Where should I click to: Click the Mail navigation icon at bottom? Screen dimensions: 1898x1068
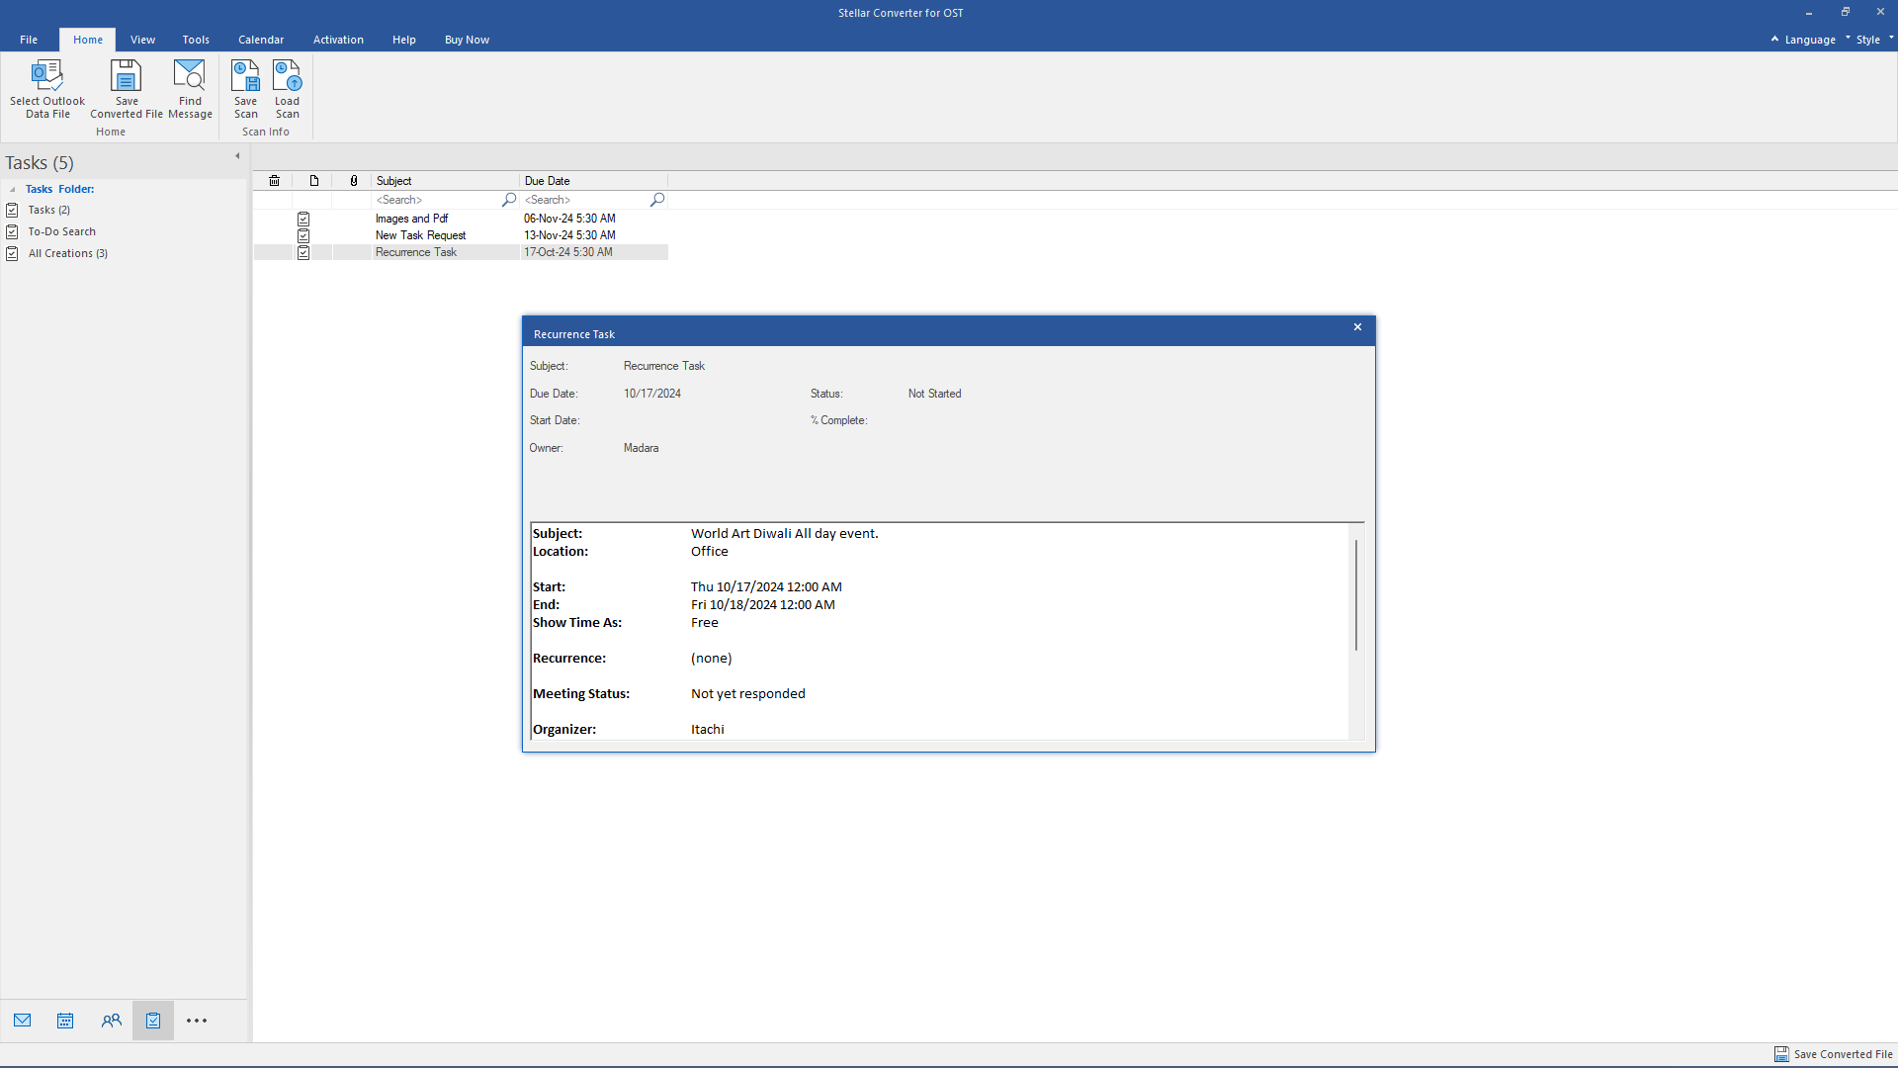pyautogui.click(x=22, y=1020)
